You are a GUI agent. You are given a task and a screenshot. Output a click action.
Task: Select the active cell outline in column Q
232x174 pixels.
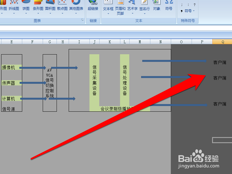pos(222,140)
